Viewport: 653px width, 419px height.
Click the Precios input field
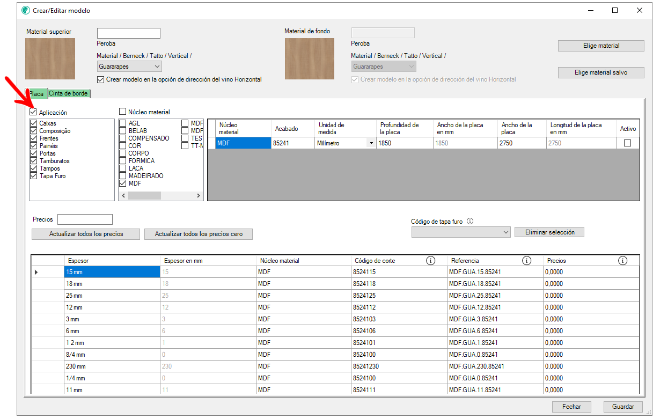pos(85,219)
